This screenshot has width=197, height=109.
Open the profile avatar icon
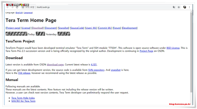pyautogui.click(x=185, y=7)
